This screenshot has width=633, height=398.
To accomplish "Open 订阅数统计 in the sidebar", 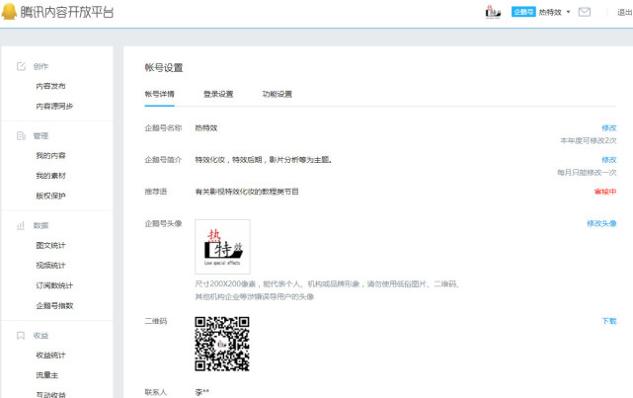I will [x=54, y=285].
